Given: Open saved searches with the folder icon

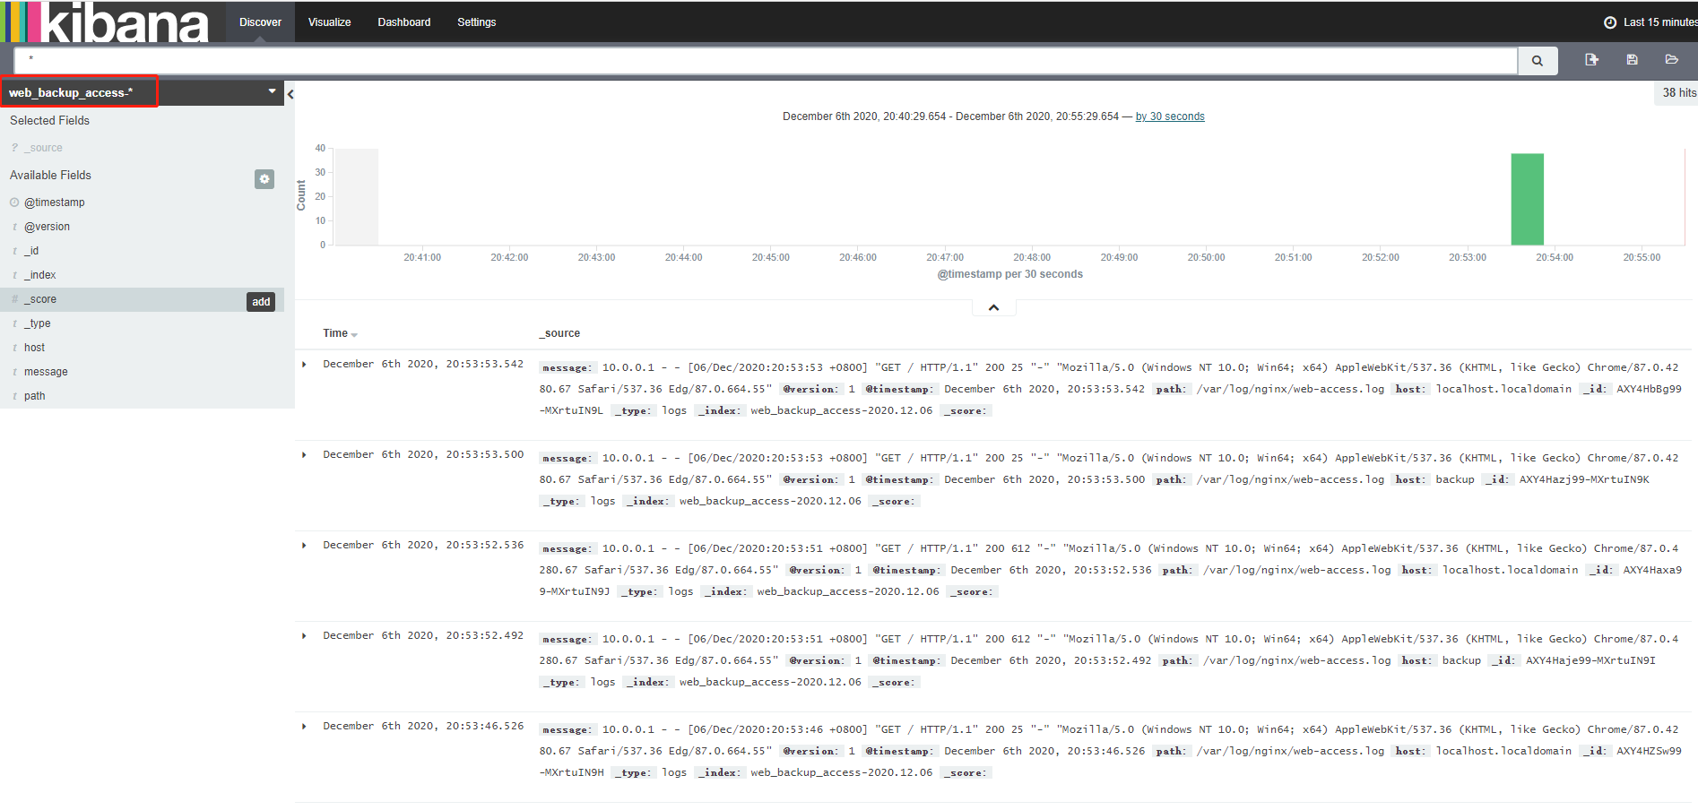Looking at the screenshot, I should click(1671, 59).
